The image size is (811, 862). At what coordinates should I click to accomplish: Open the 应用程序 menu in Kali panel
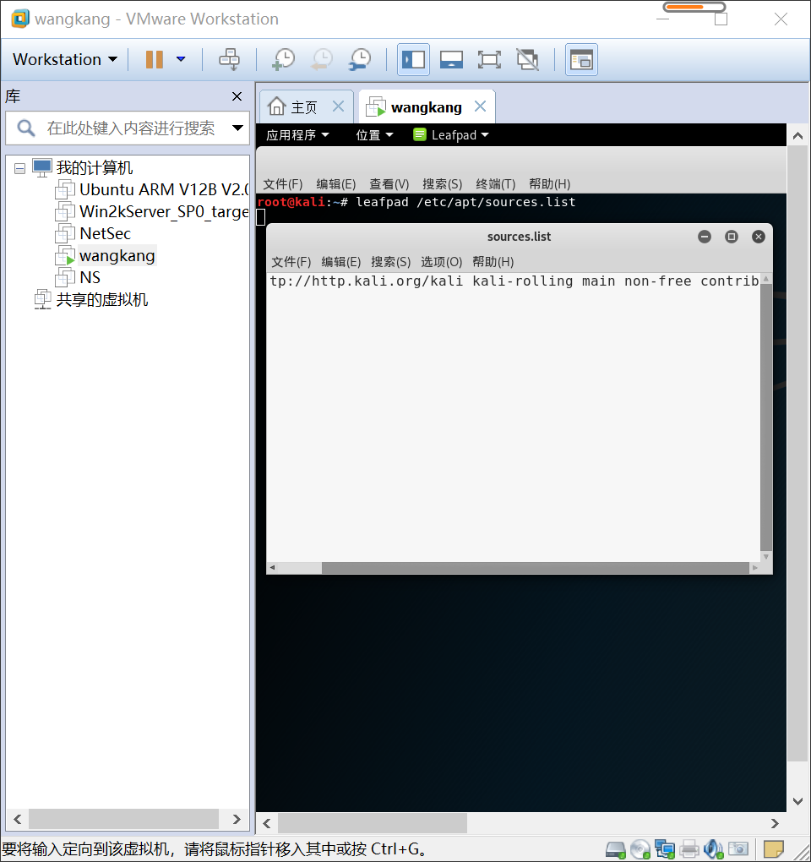pos(297,135)
